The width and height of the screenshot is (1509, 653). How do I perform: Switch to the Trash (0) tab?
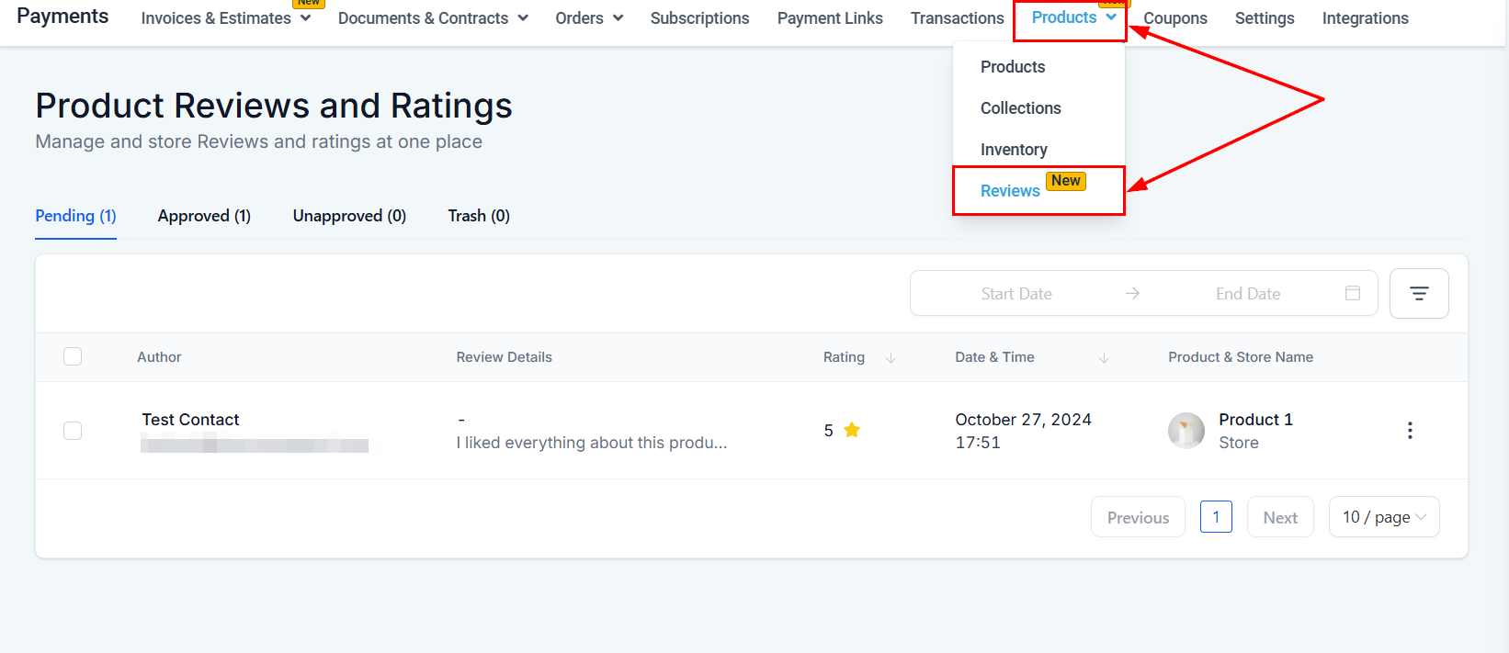479,216
